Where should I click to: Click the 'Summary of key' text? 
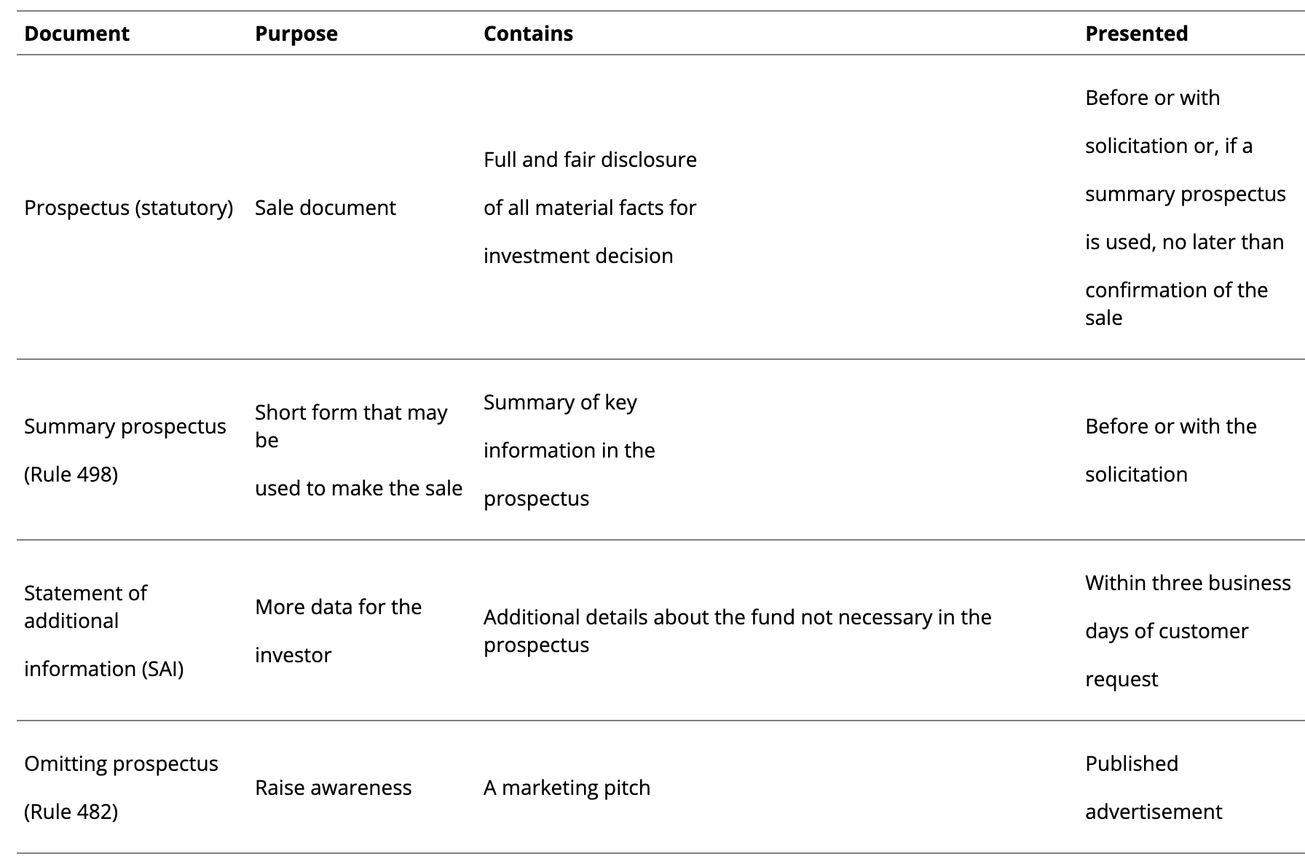(x=560, y=402)
